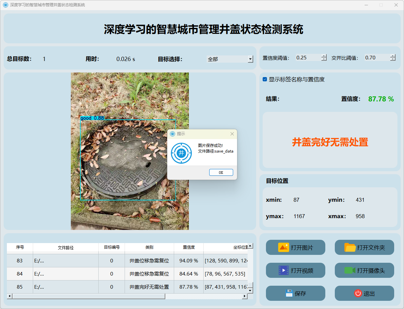Image resolution: width=404 pixels, height=309 pixels.
Task: Click the 置信度 column header in table
Action: click(189, 247)
